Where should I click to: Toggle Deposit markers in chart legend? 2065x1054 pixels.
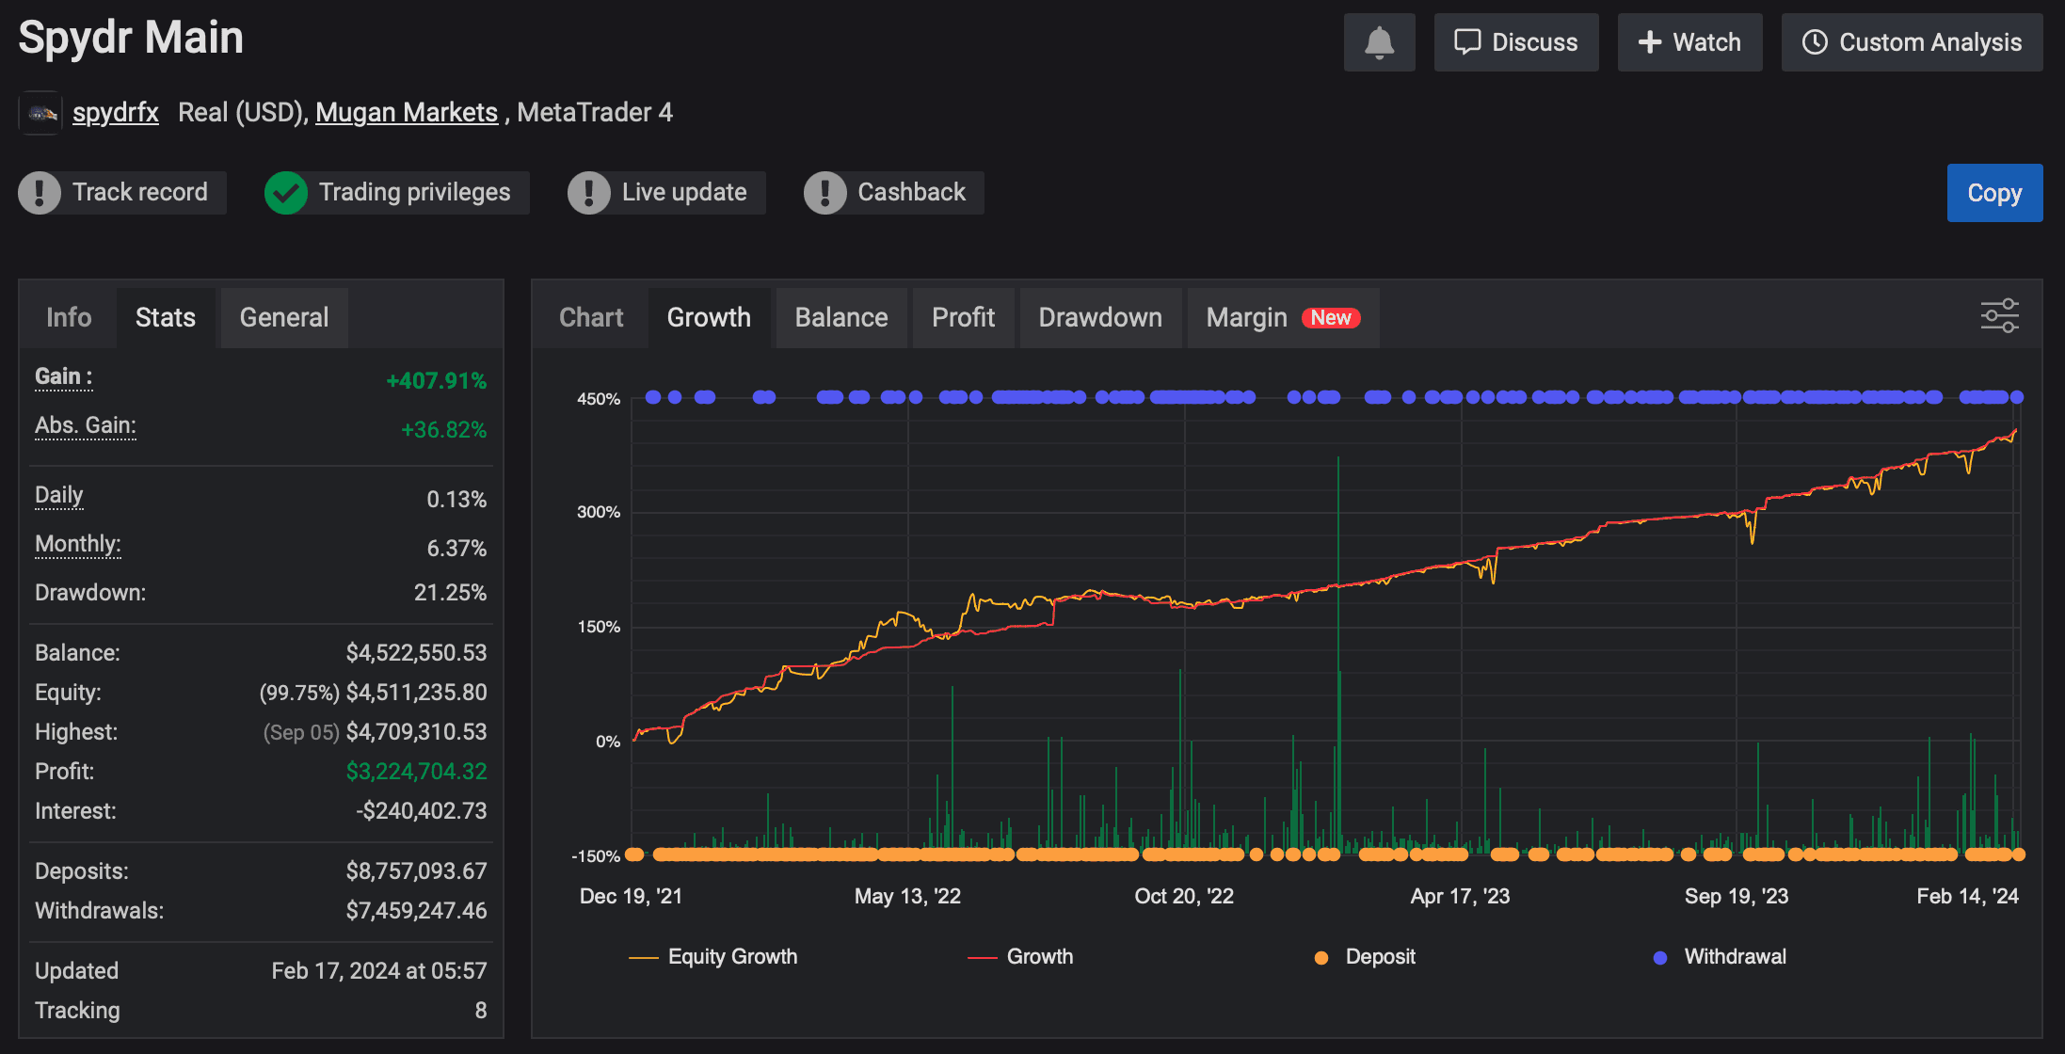1365,957
